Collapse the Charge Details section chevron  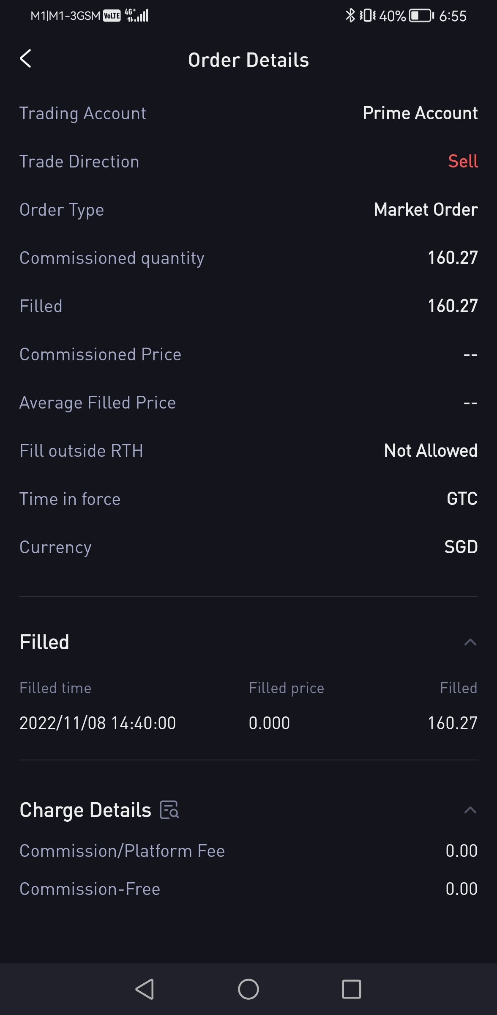[470, 810]
